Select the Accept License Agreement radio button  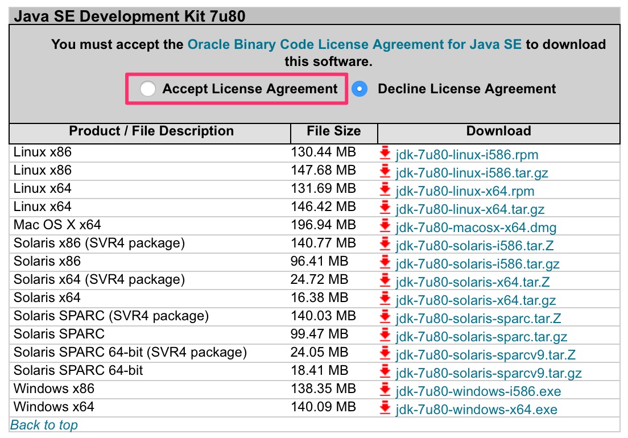coord(148,89)
